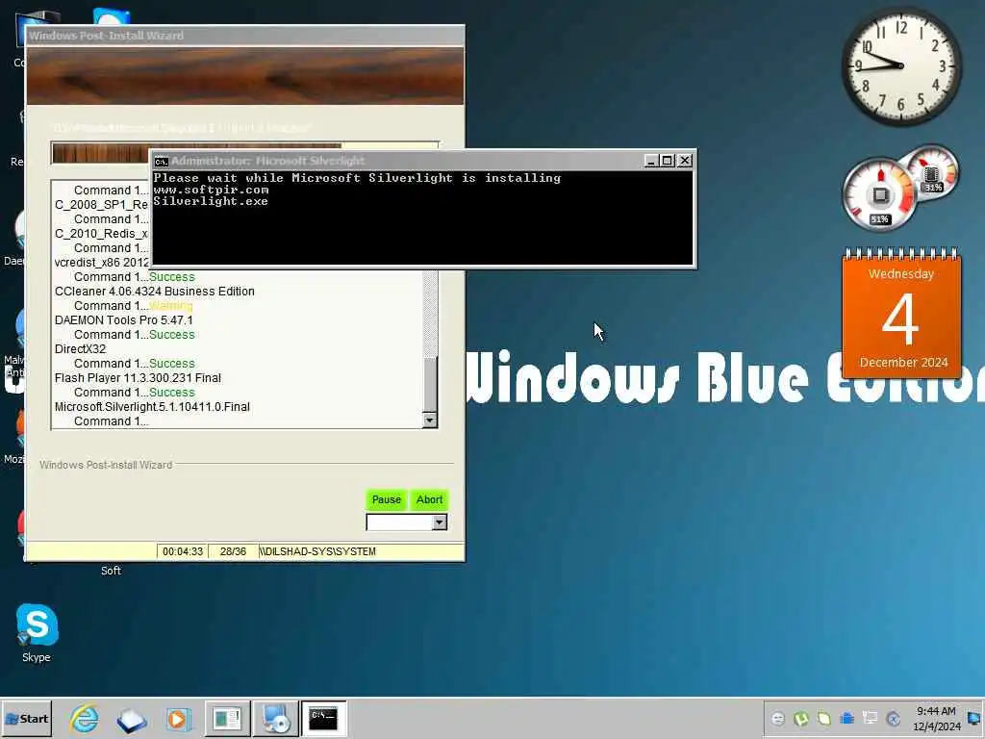This screenshot has width=985, height=739.
Task: Click the small memory meter dial
Action: tap(932, 171)
